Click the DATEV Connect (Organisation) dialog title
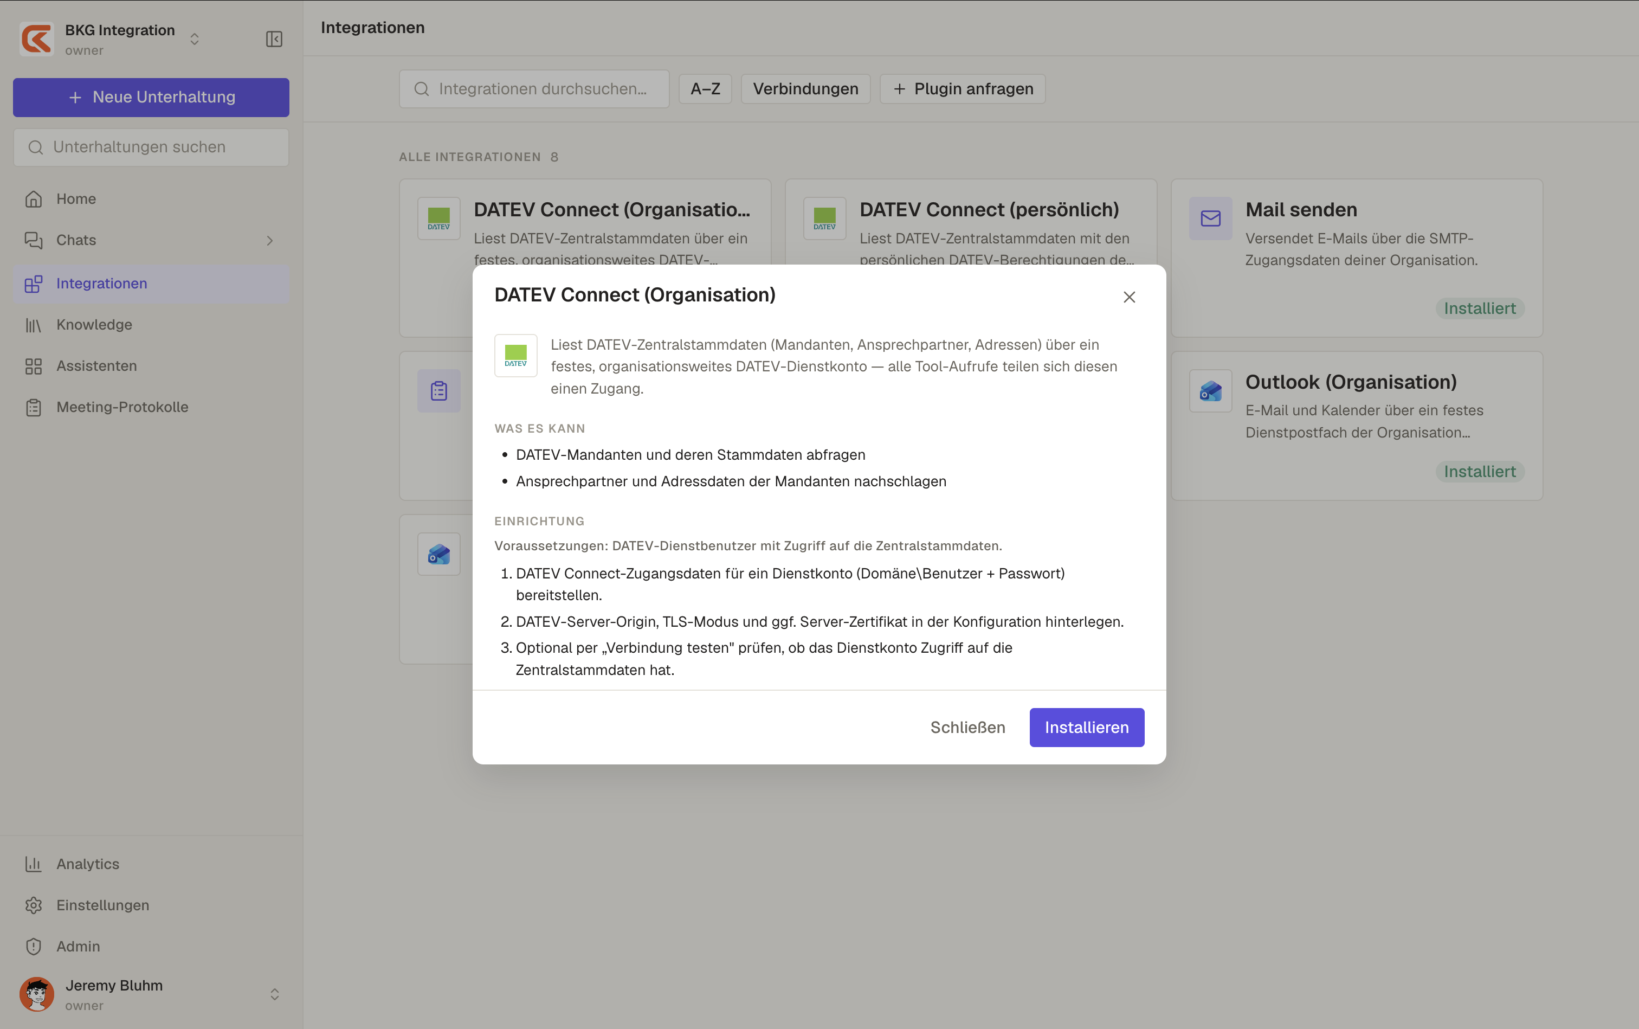 (x=635, y=295)
